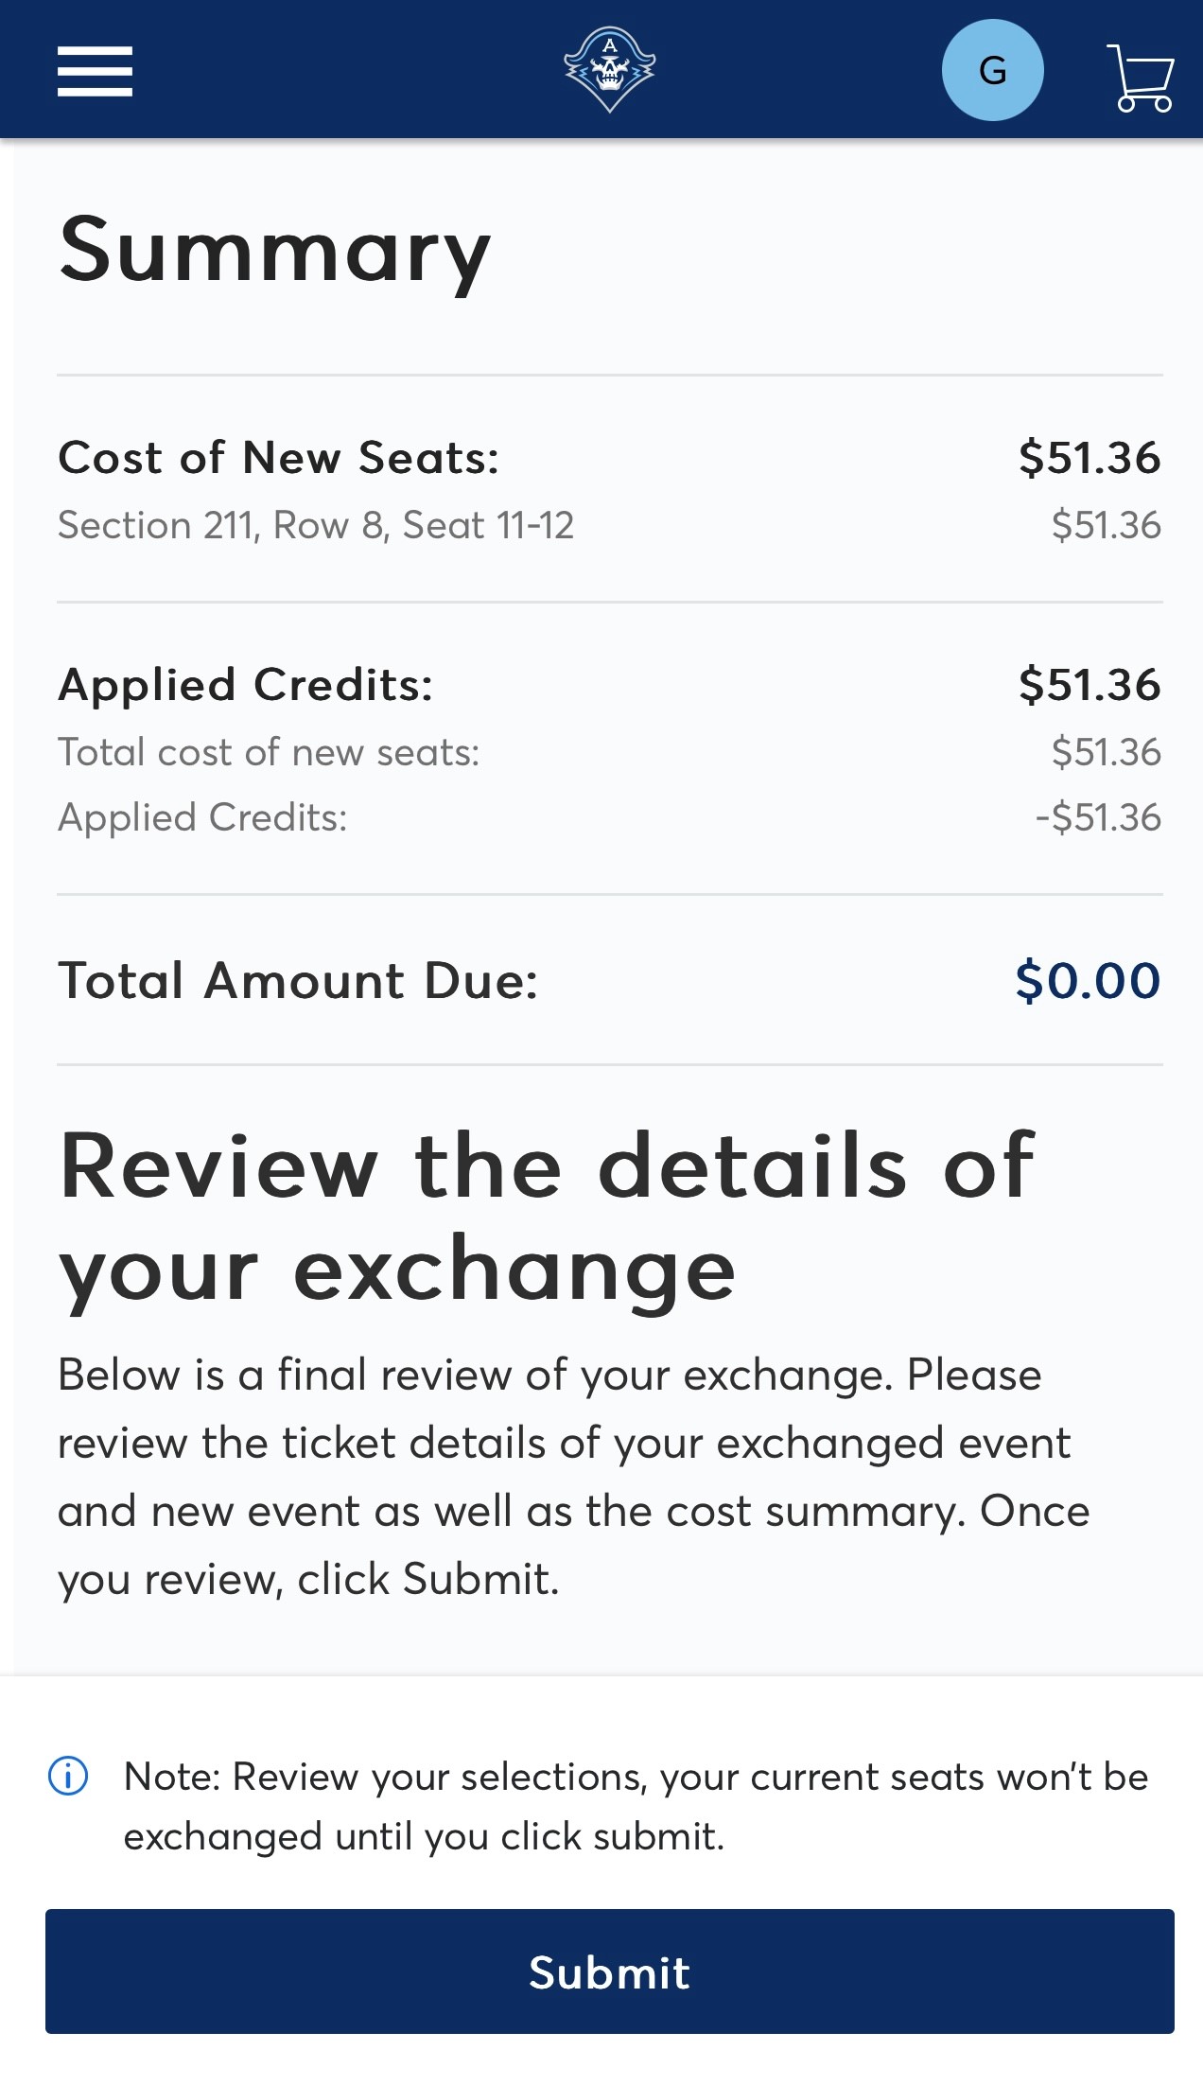Click the -$51.36 applied credit amount

[1097, 817]
